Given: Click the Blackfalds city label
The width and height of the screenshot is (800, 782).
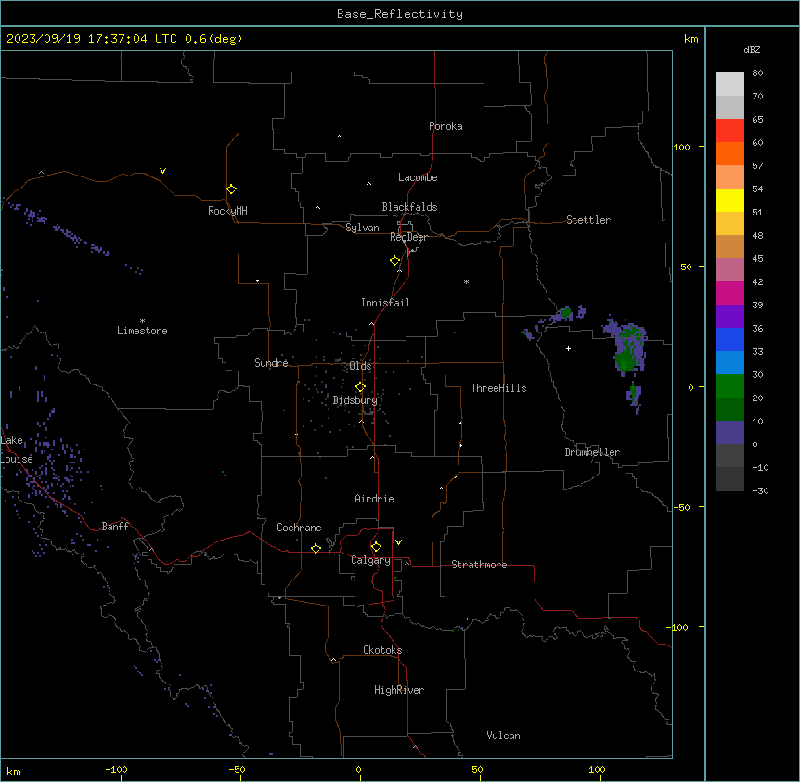Looking at the screenshot, I should pos(409,207).
